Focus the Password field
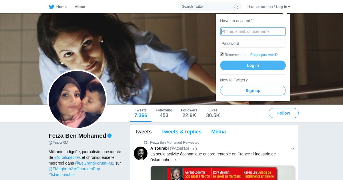The width and height of the screenshot is (343, 180). pyautogui.click(x=253, y=43)
